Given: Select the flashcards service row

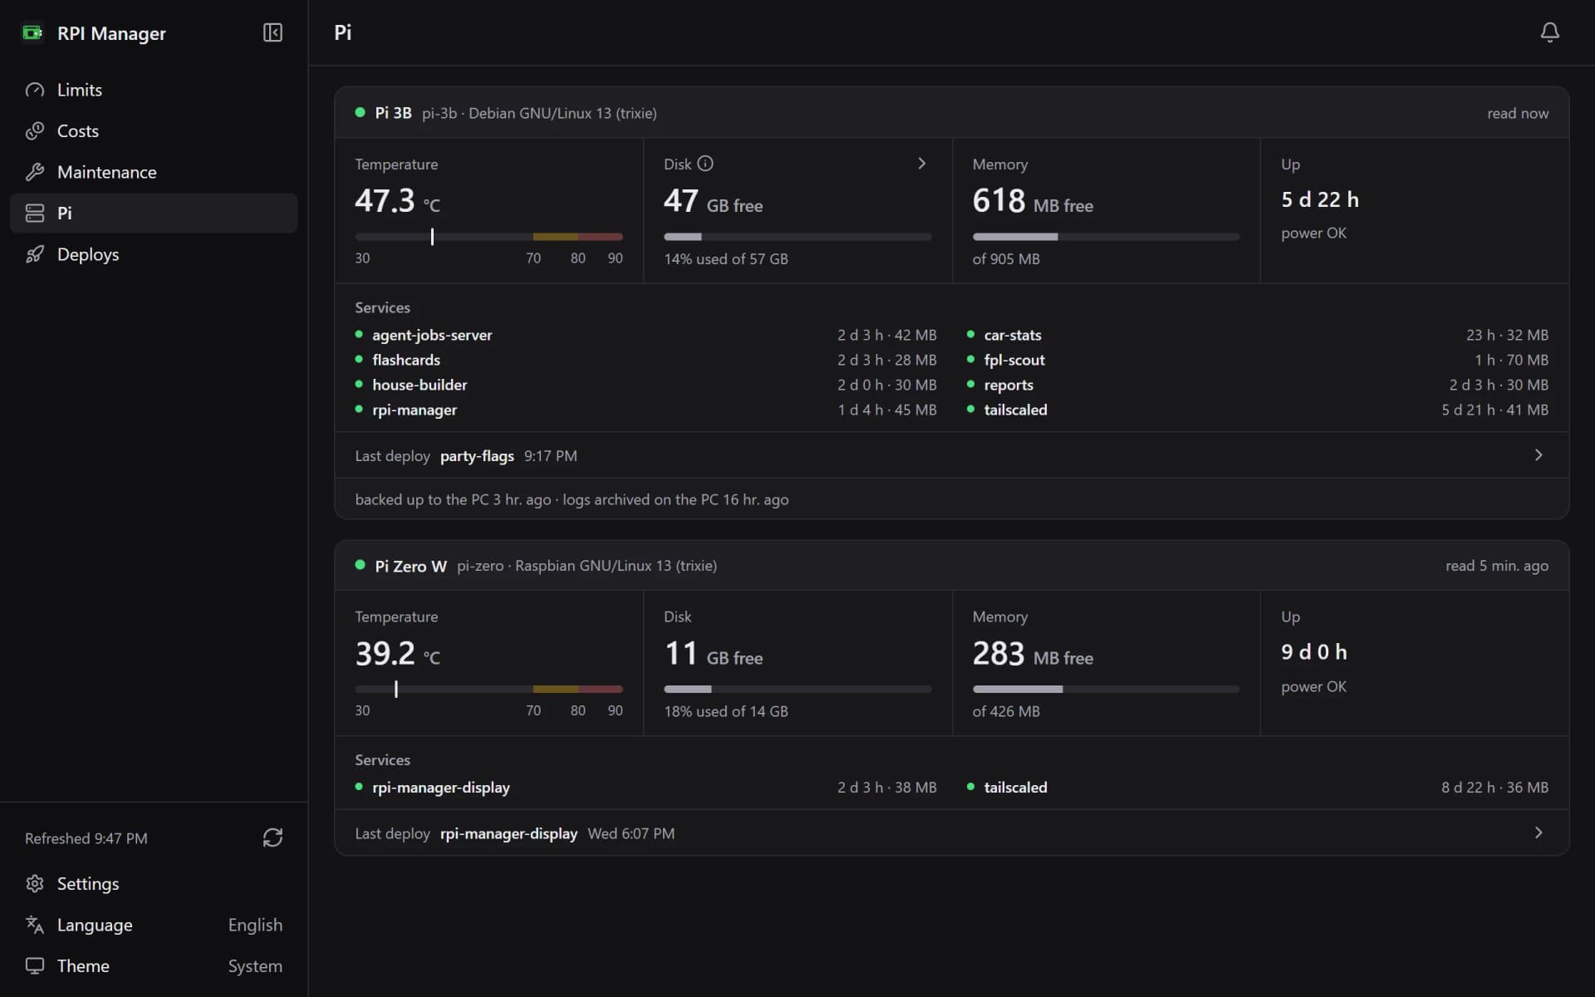Looking at the screenshot, I should 645,360.
